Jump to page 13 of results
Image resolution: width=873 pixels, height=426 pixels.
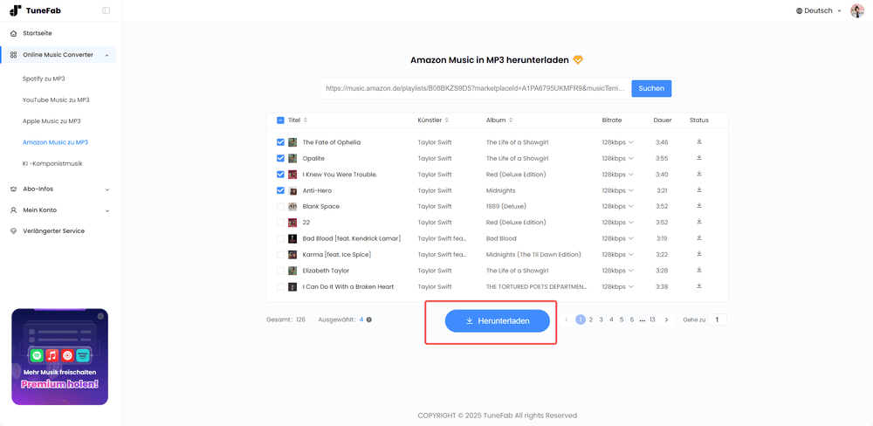652,319
